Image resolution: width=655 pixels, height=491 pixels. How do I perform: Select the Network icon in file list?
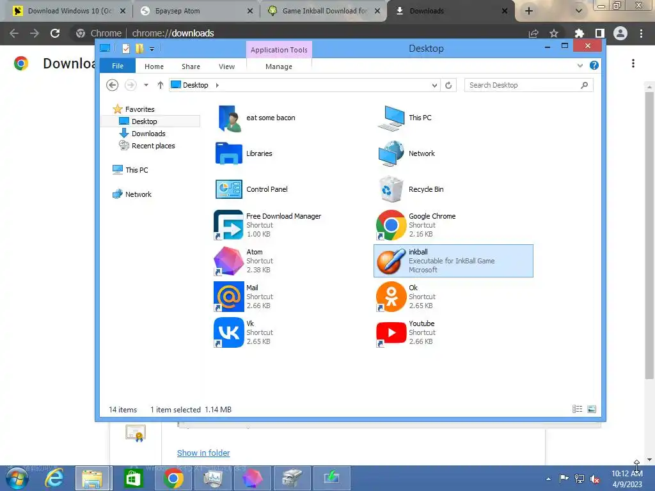click(391, 153)
